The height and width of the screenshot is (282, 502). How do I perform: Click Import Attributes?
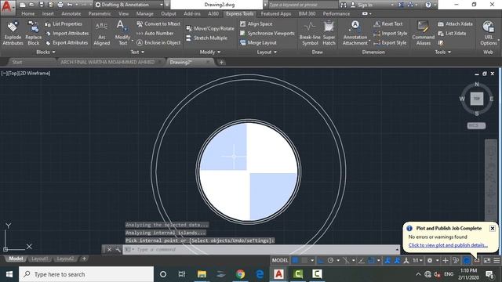[67, 33]
